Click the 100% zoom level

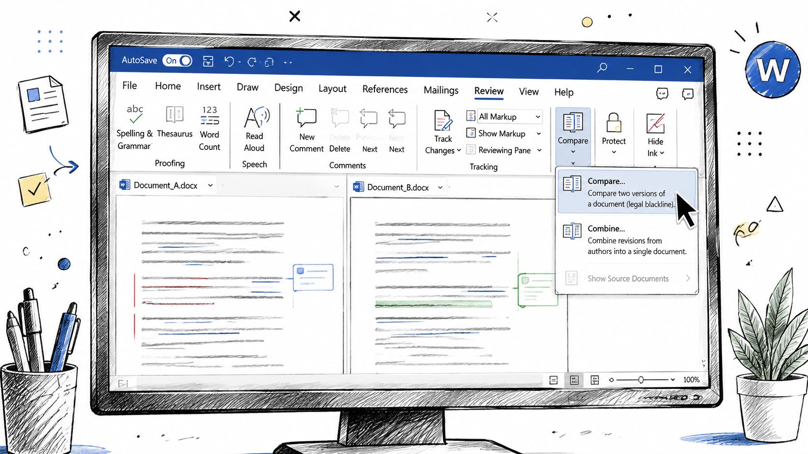pyautogui.click(x=691, y=380)
